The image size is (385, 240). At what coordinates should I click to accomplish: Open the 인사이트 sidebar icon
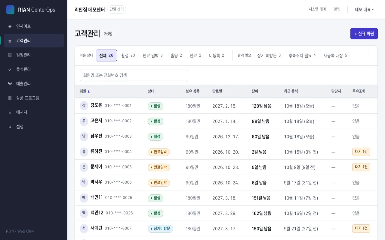[10, 26]
